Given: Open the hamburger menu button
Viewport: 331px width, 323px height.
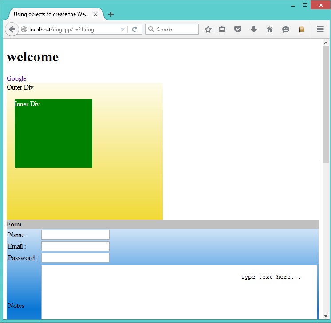Looking at the screenshot, I should pyautogui.click(x=320, y=30).
